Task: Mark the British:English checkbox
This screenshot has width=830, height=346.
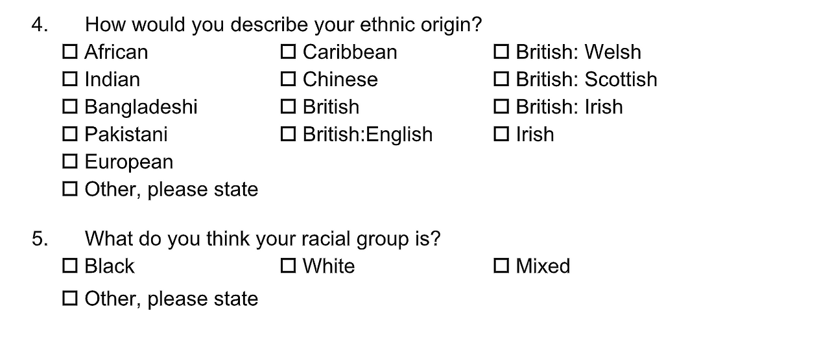Action: point(288,135)
